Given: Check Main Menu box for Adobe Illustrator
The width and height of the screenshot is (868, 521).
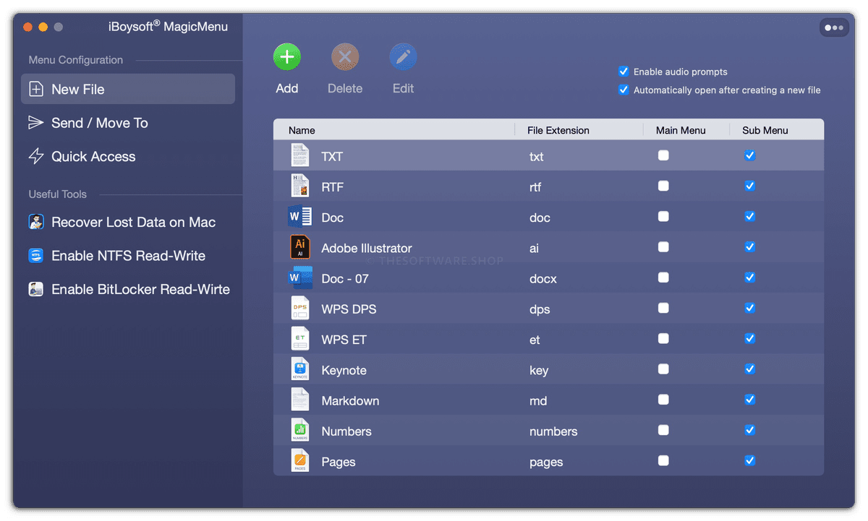Looking at the screenshot, I should tap(663, 247).
